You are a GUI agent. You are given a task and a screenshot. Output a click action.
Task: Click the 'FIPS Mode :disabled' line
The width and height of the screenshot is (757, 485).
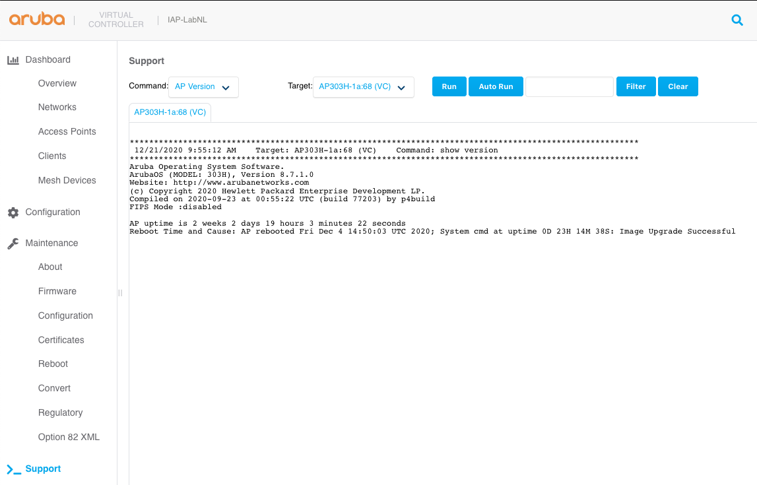[176, 207]
